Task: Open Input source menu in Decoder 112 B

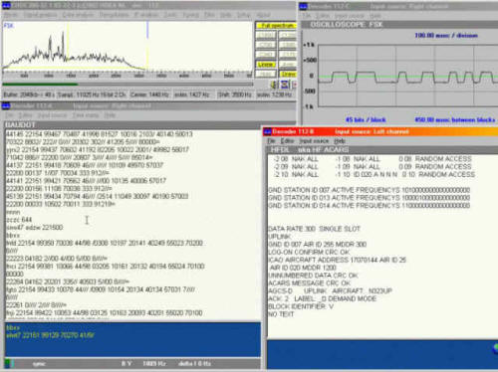Action: click(314, 141)
